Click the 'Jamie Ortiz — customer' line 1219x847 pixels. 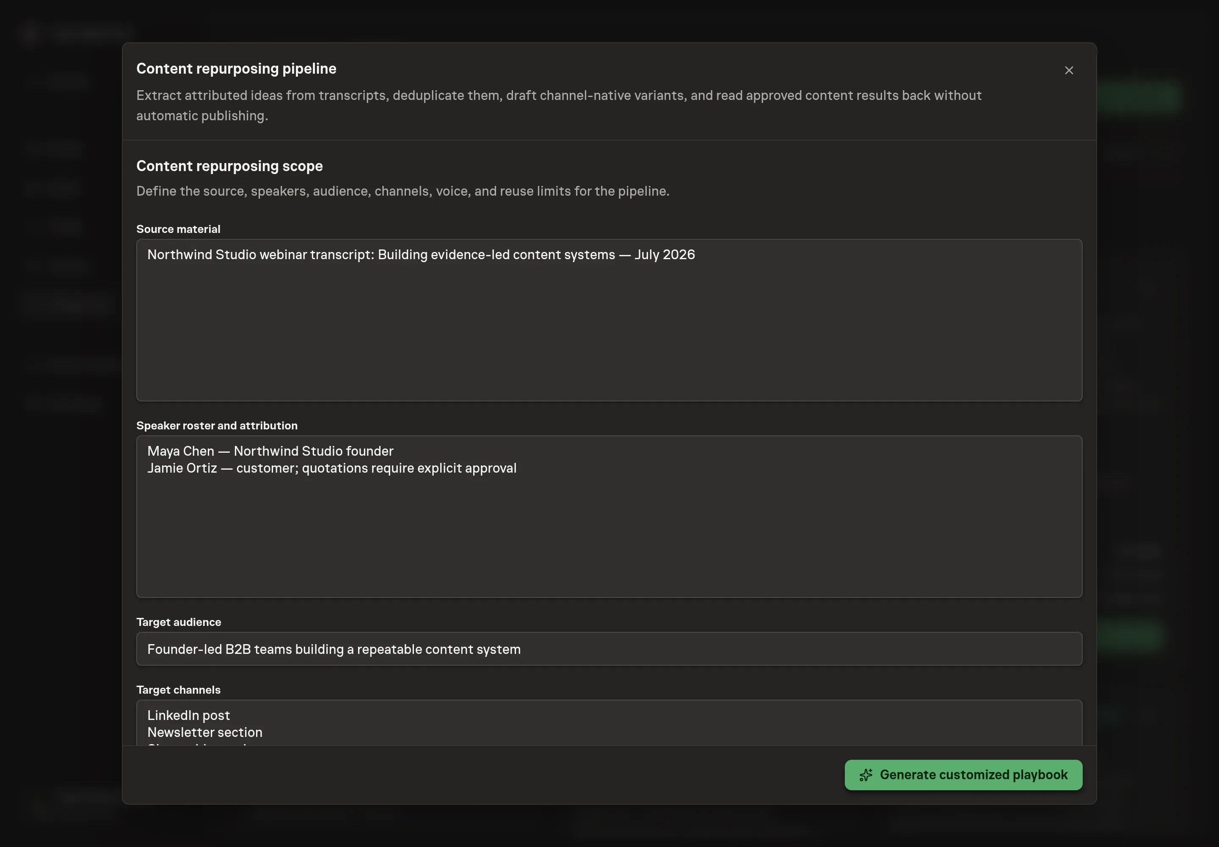click(331, 468)
